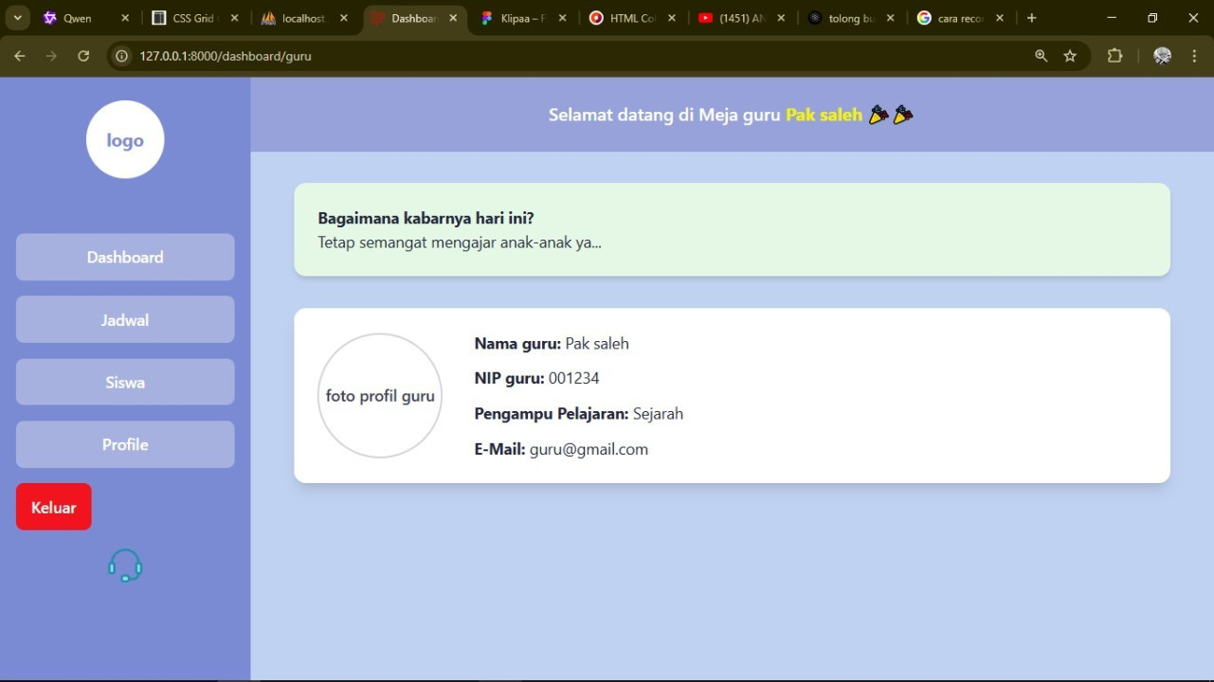The width and height of the screenshot is (1214, 682).
Task: Open the Dashboard sidebar menu item
Action: point(125,258)
